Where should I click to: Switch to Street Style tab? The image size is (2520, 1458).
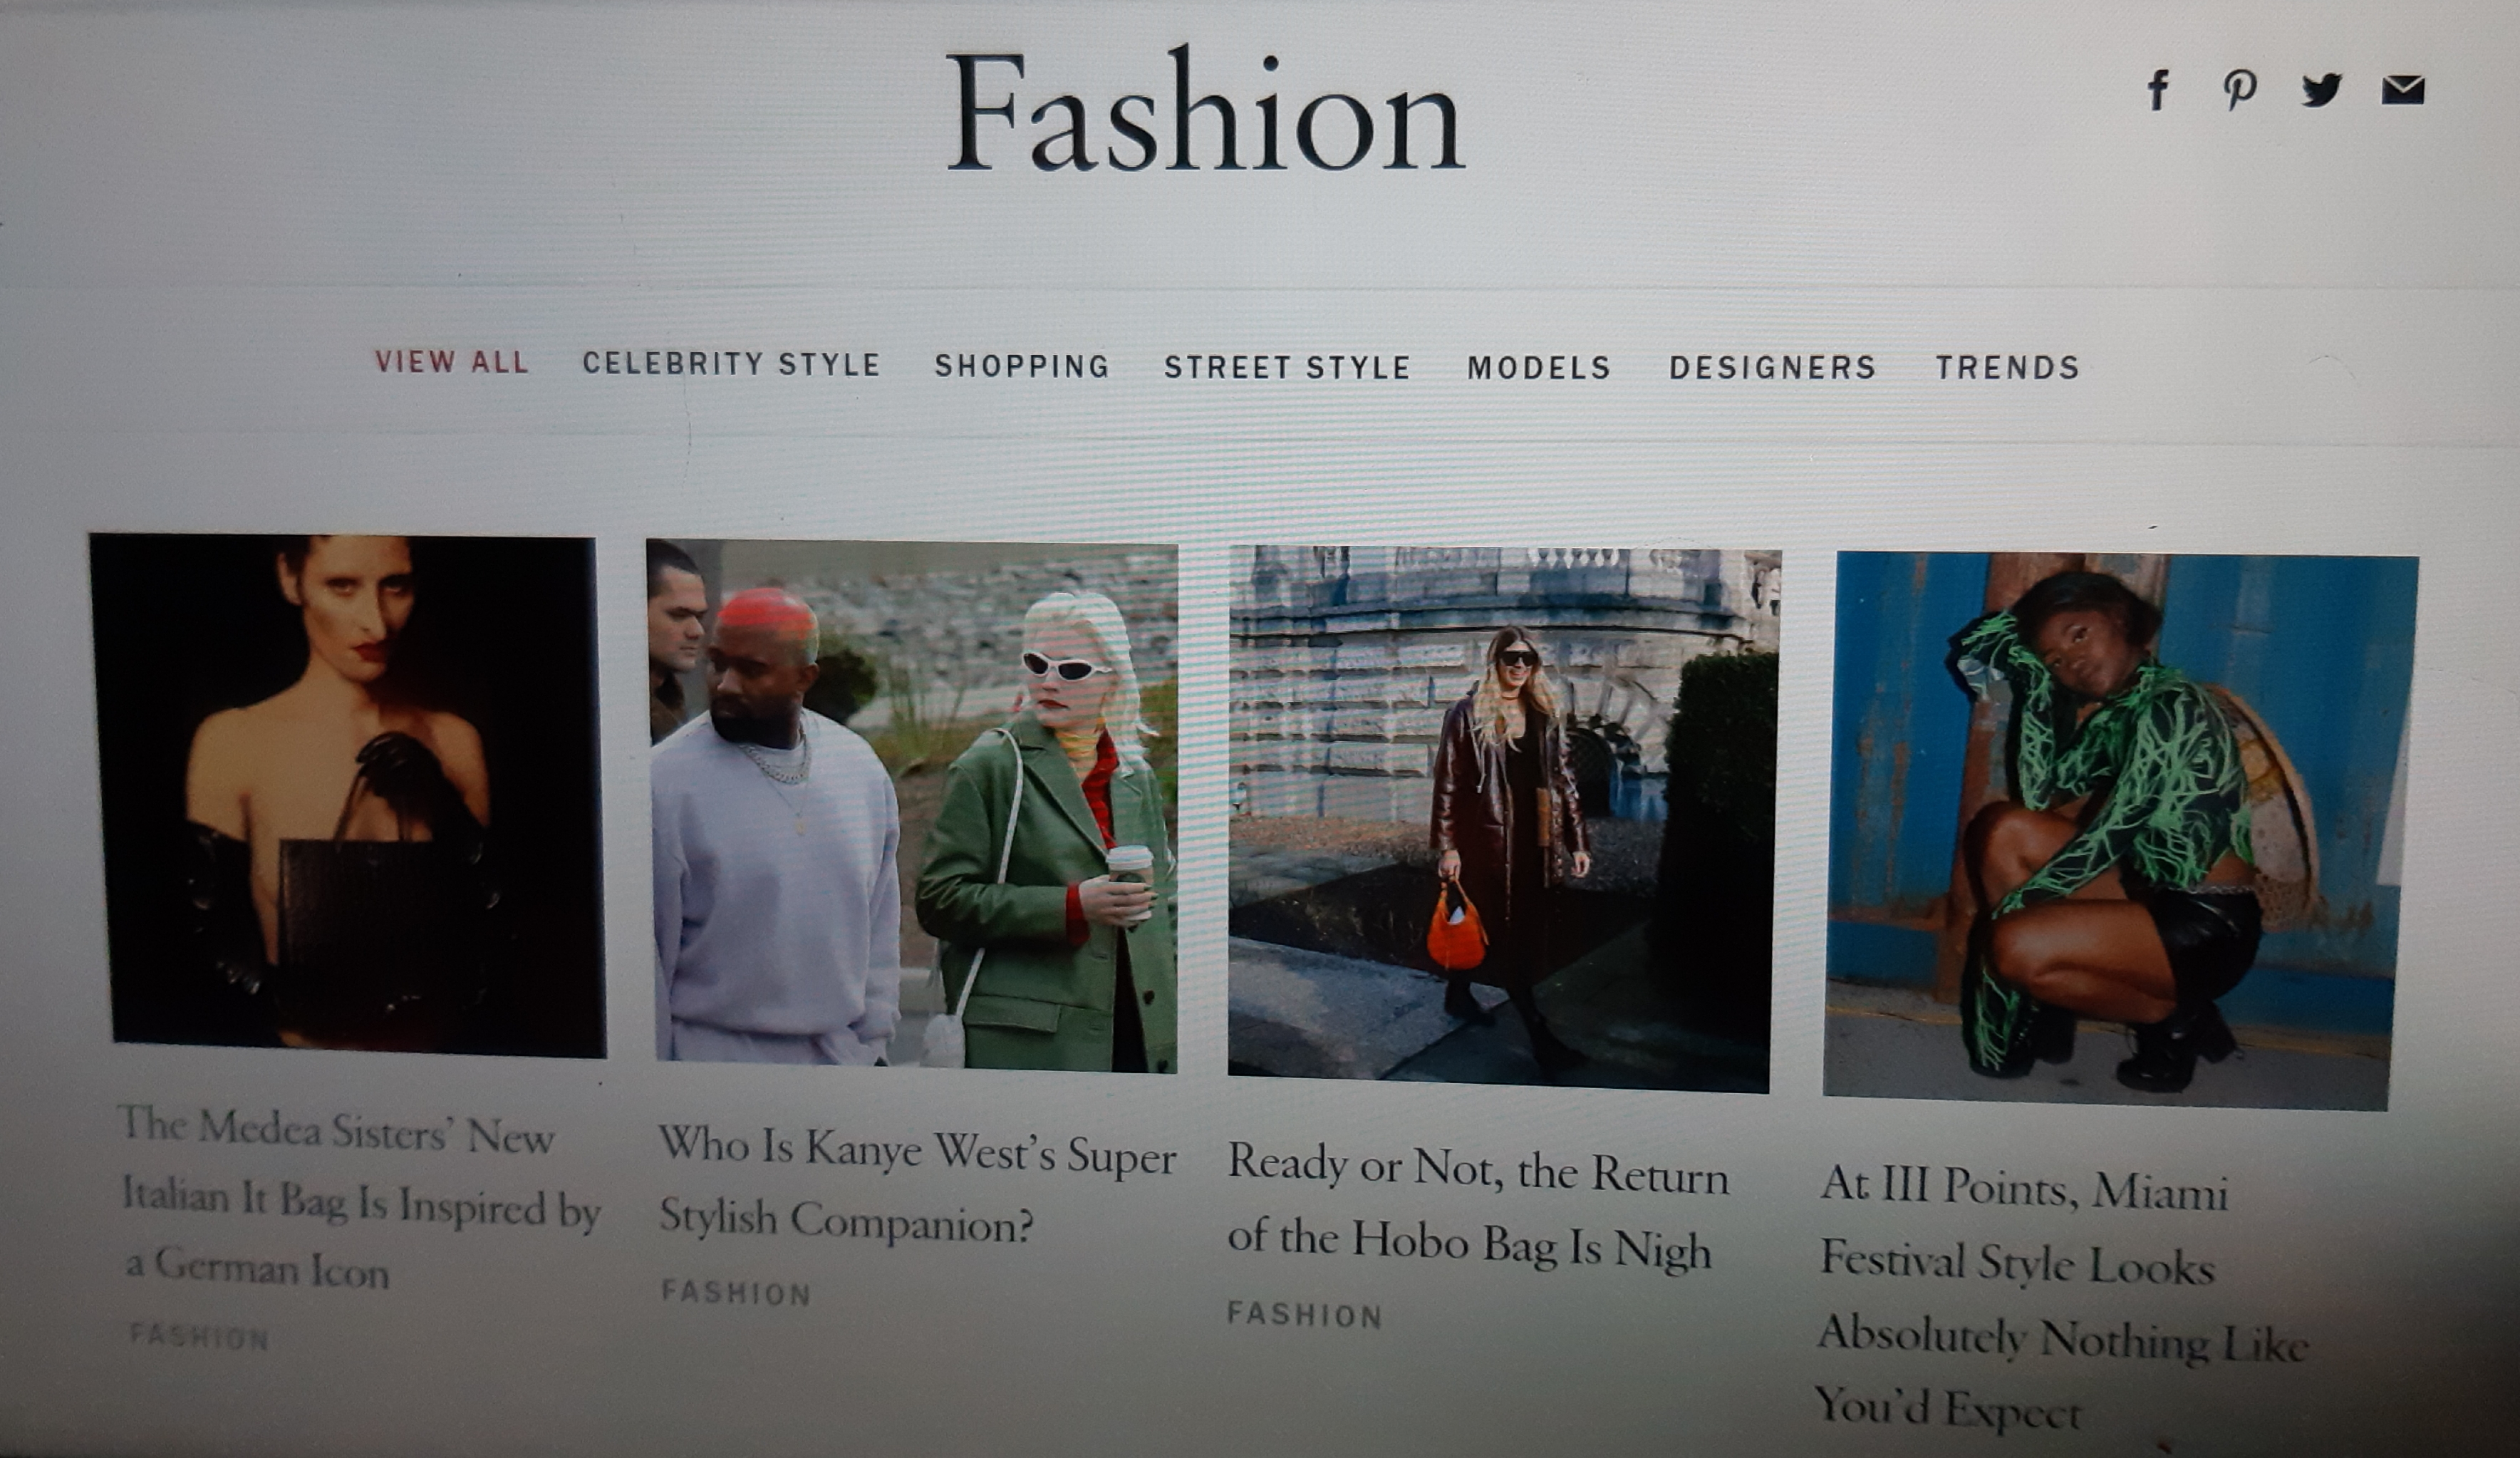[1287, 368]
